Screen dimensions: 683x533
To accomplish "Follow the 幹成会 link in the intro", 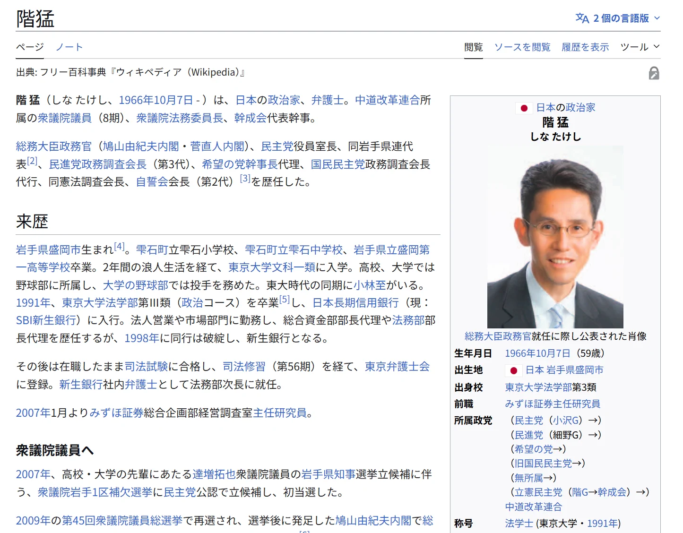I will pos(251,118).
